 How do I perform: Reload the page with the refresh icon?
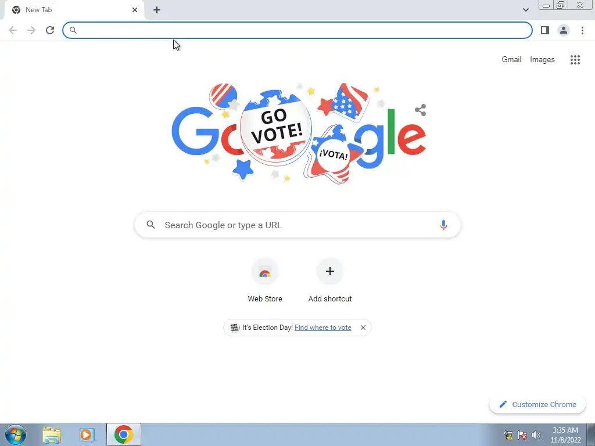(50, 30)
